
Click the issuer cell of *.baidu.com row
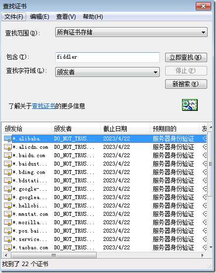click(74, 156)
